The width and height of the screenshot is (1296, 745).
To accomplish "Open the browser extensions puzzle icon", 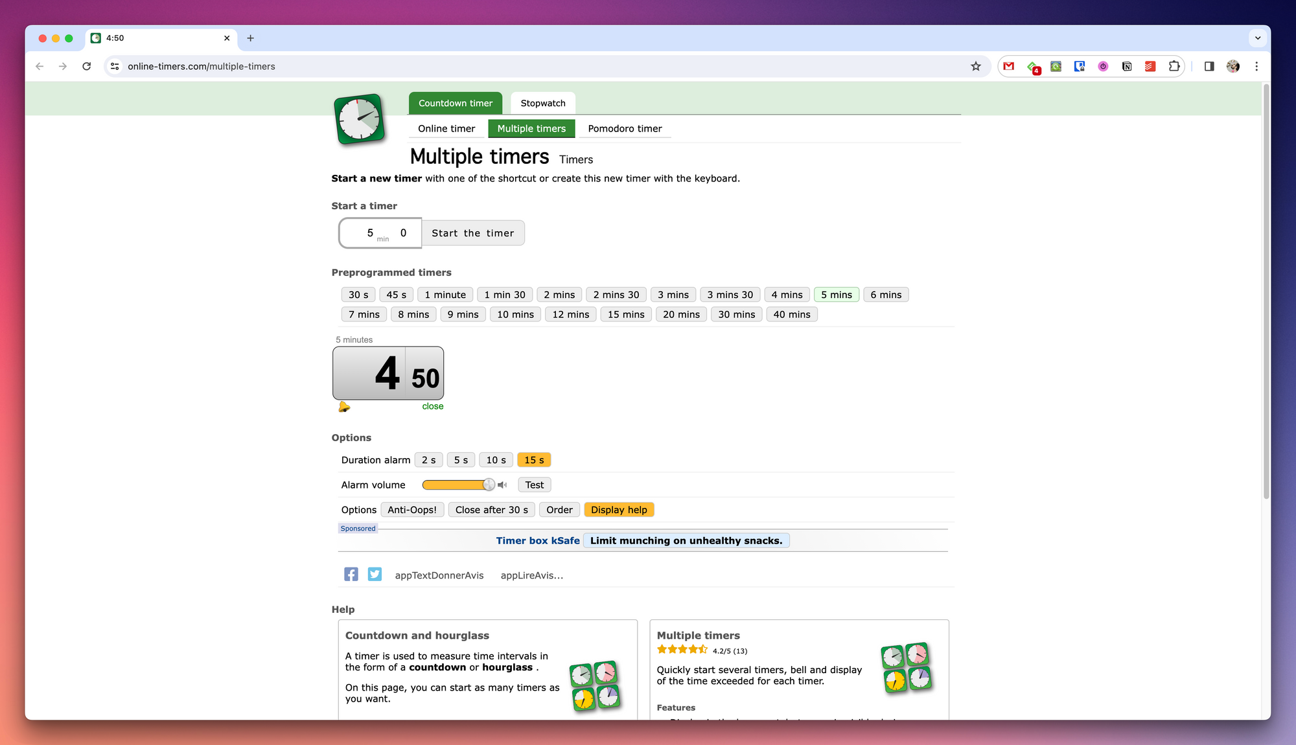I will coord(1174,66).
